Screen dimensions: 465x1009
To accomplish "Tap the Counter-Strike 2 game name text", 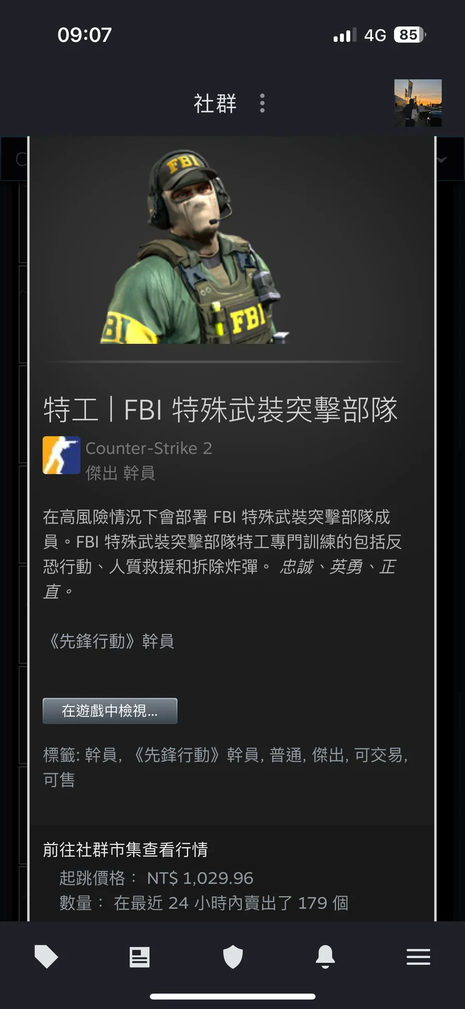I will point(149,448).
